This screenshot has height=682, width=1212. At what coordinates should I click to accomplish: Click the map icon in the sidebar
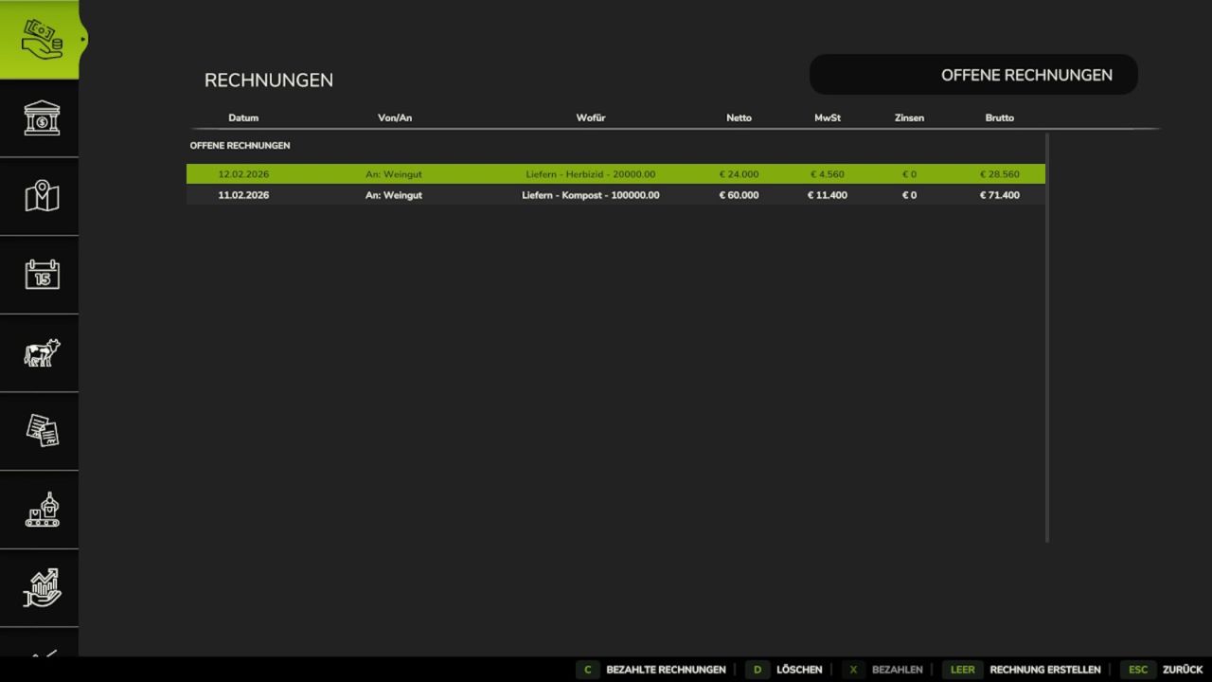(39, 196)
